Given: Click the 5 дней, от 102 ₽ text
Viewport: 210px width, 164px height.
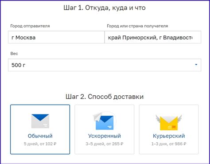Looking at the screenshot, I should (40, 144).
